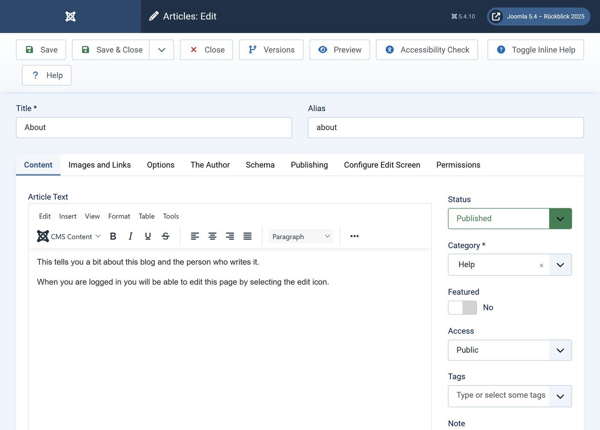Preview the article
The image size is (600, 430).
(x=340, y=50)
